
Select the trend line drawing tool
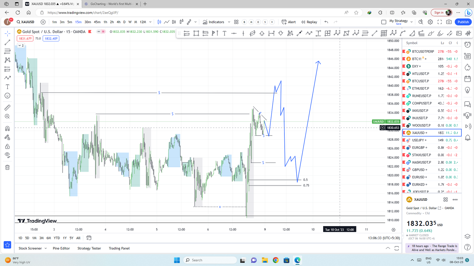(x=7, y=42)
